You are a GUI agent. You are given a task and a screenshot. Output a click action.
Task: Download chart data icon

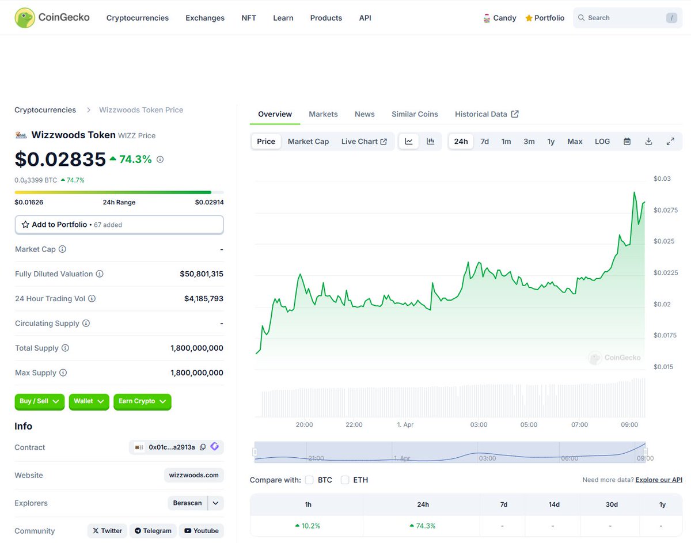(648, 141)
